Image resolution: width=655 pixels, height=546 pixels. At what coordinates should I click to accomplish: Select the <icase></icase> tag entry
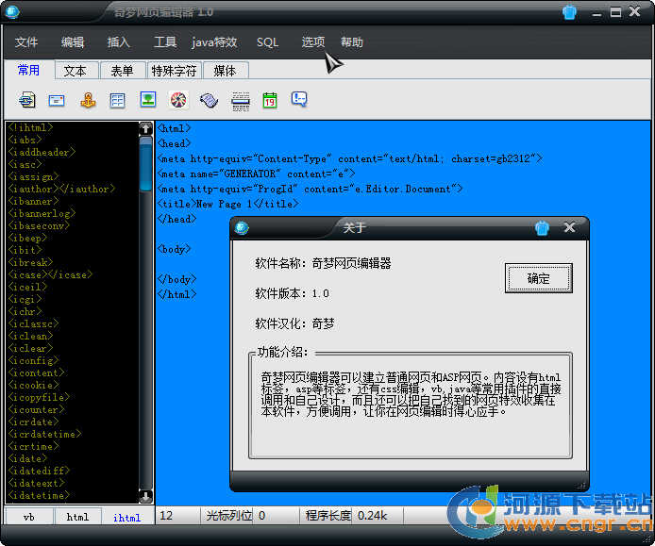tap(50, 274)
